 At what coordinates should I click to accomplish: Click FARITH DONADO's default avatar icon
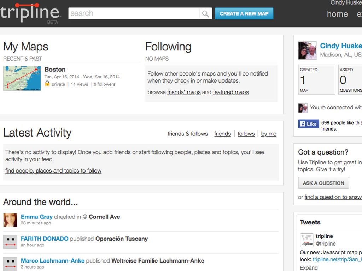(x=10, y=242)
